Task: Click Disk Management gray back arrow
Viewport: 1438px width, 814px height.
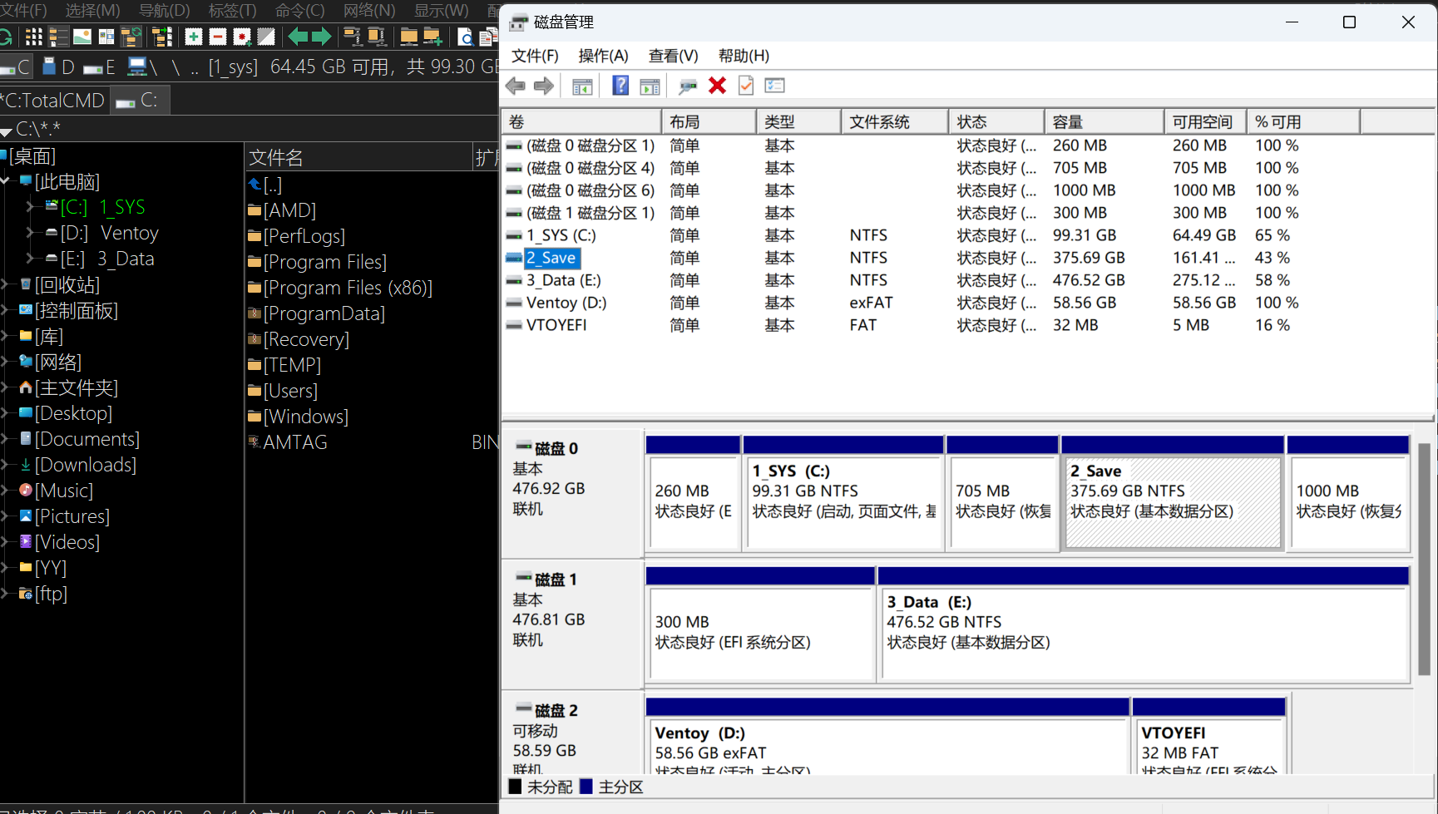Action: tap(516, 86)
